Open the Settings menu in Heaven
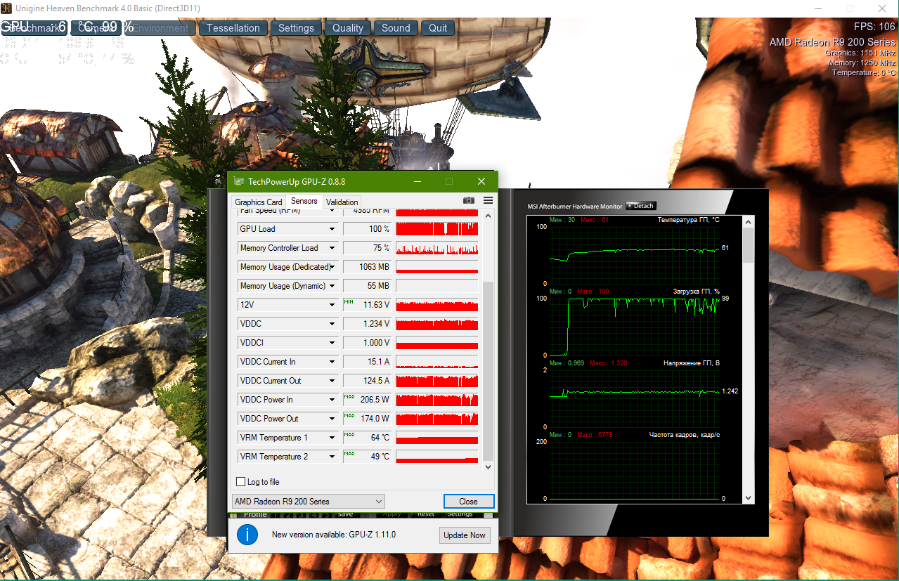 pyautogui.click(x=296, y=28)
